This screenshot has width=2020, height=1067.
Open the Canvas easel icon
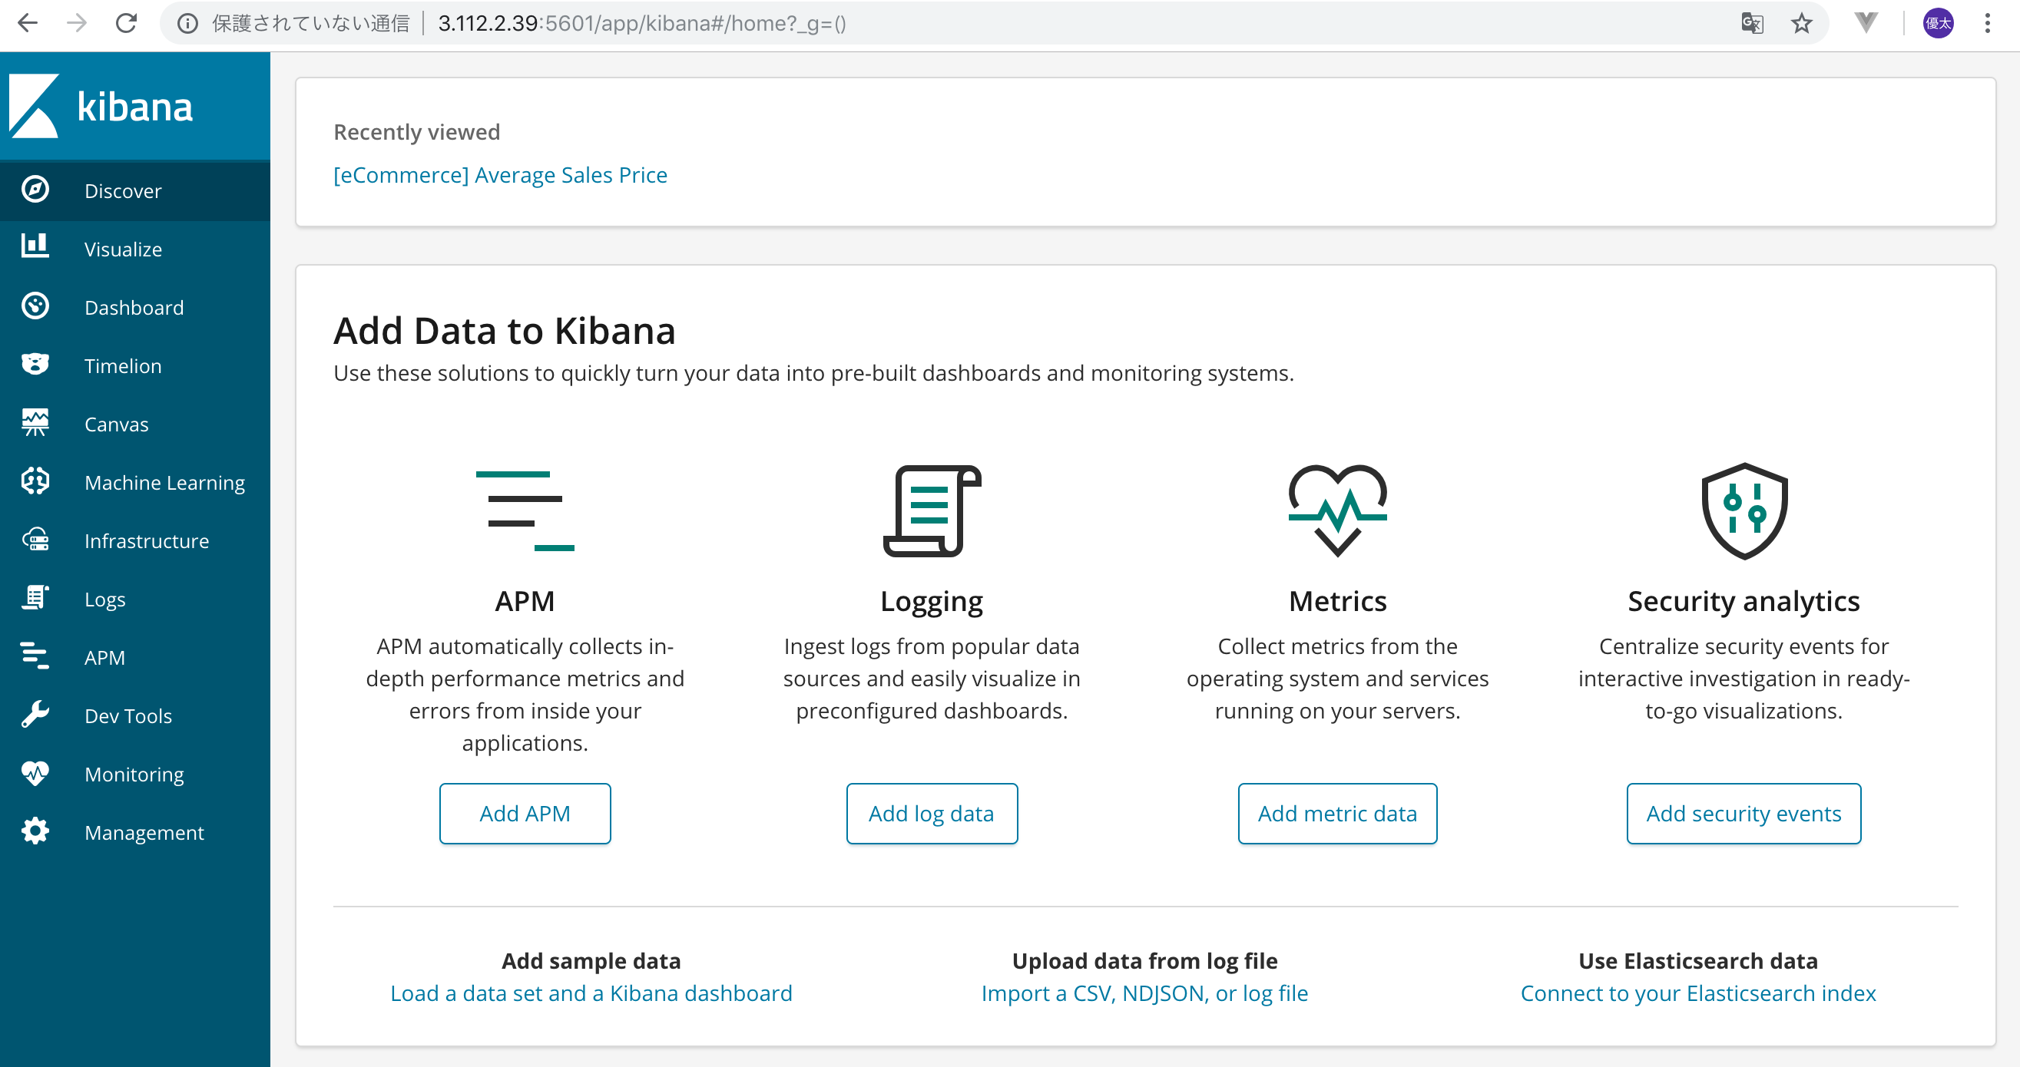coord(35,422)
